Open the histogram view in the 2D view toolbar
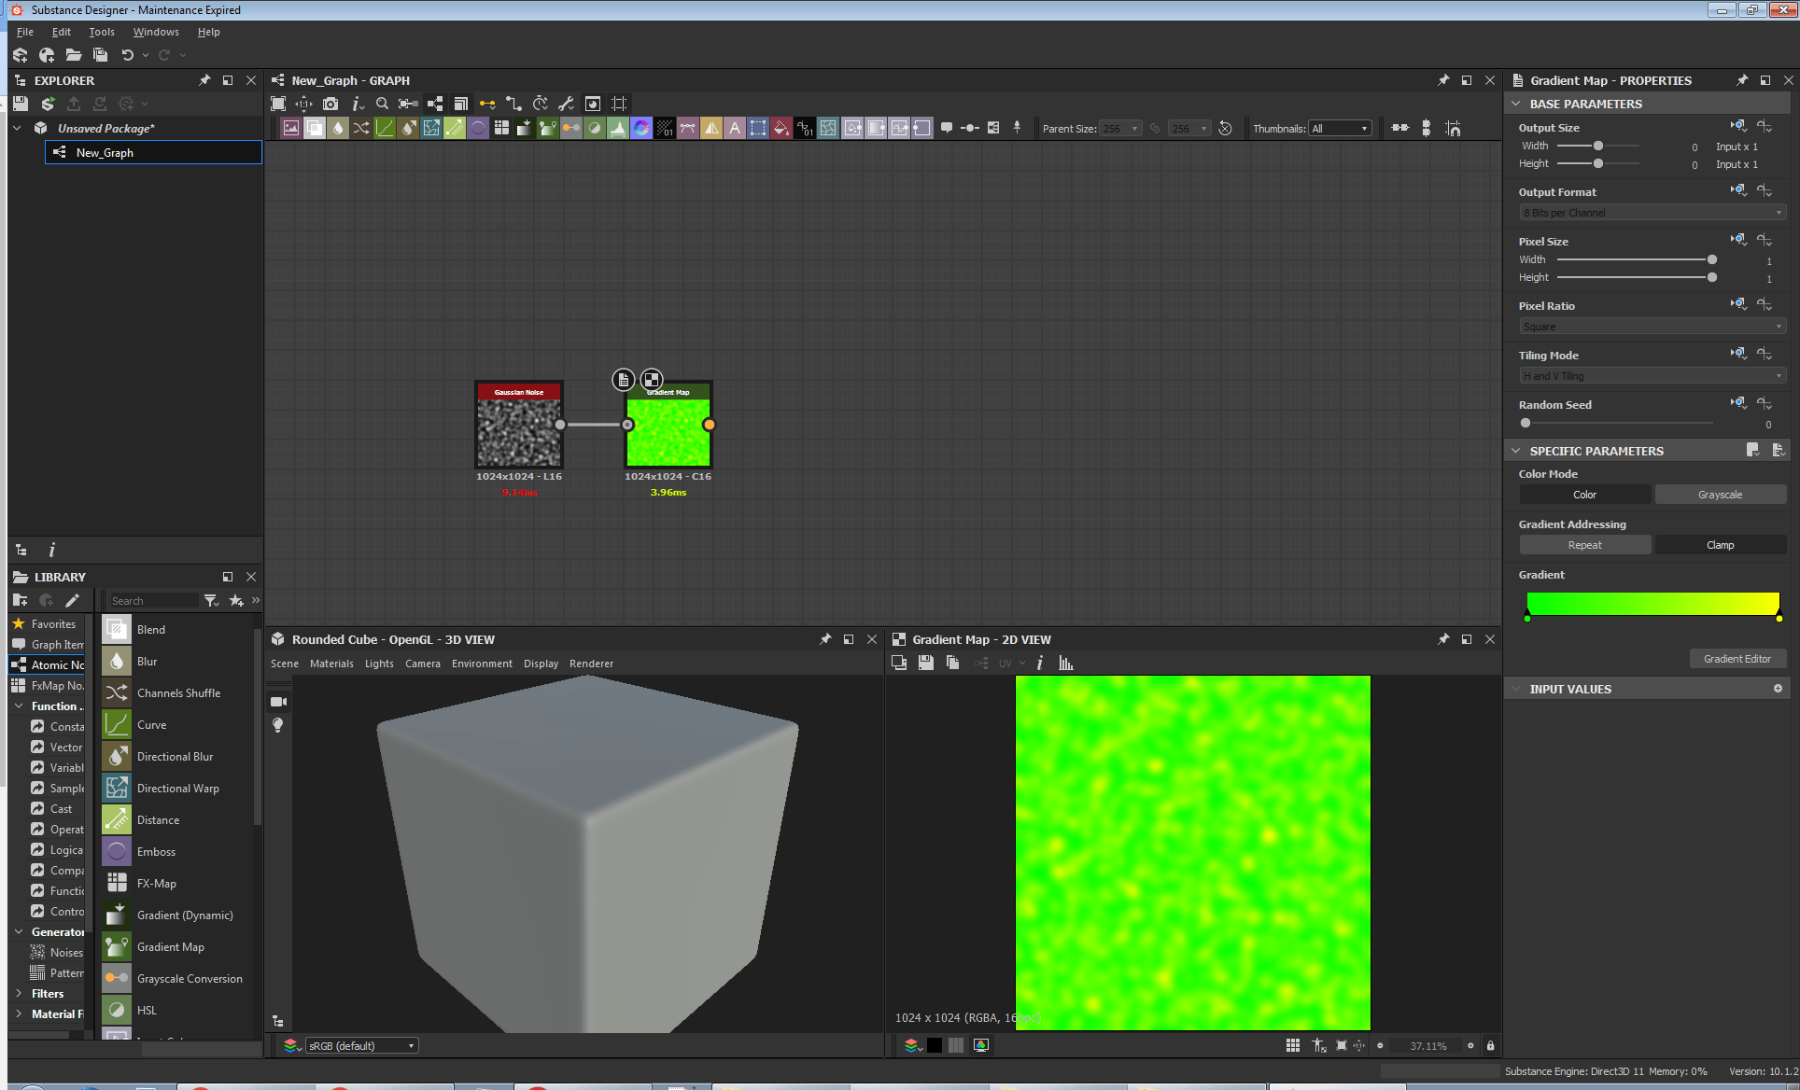Screen dimensions: 1800x1090 point(1065,663)
